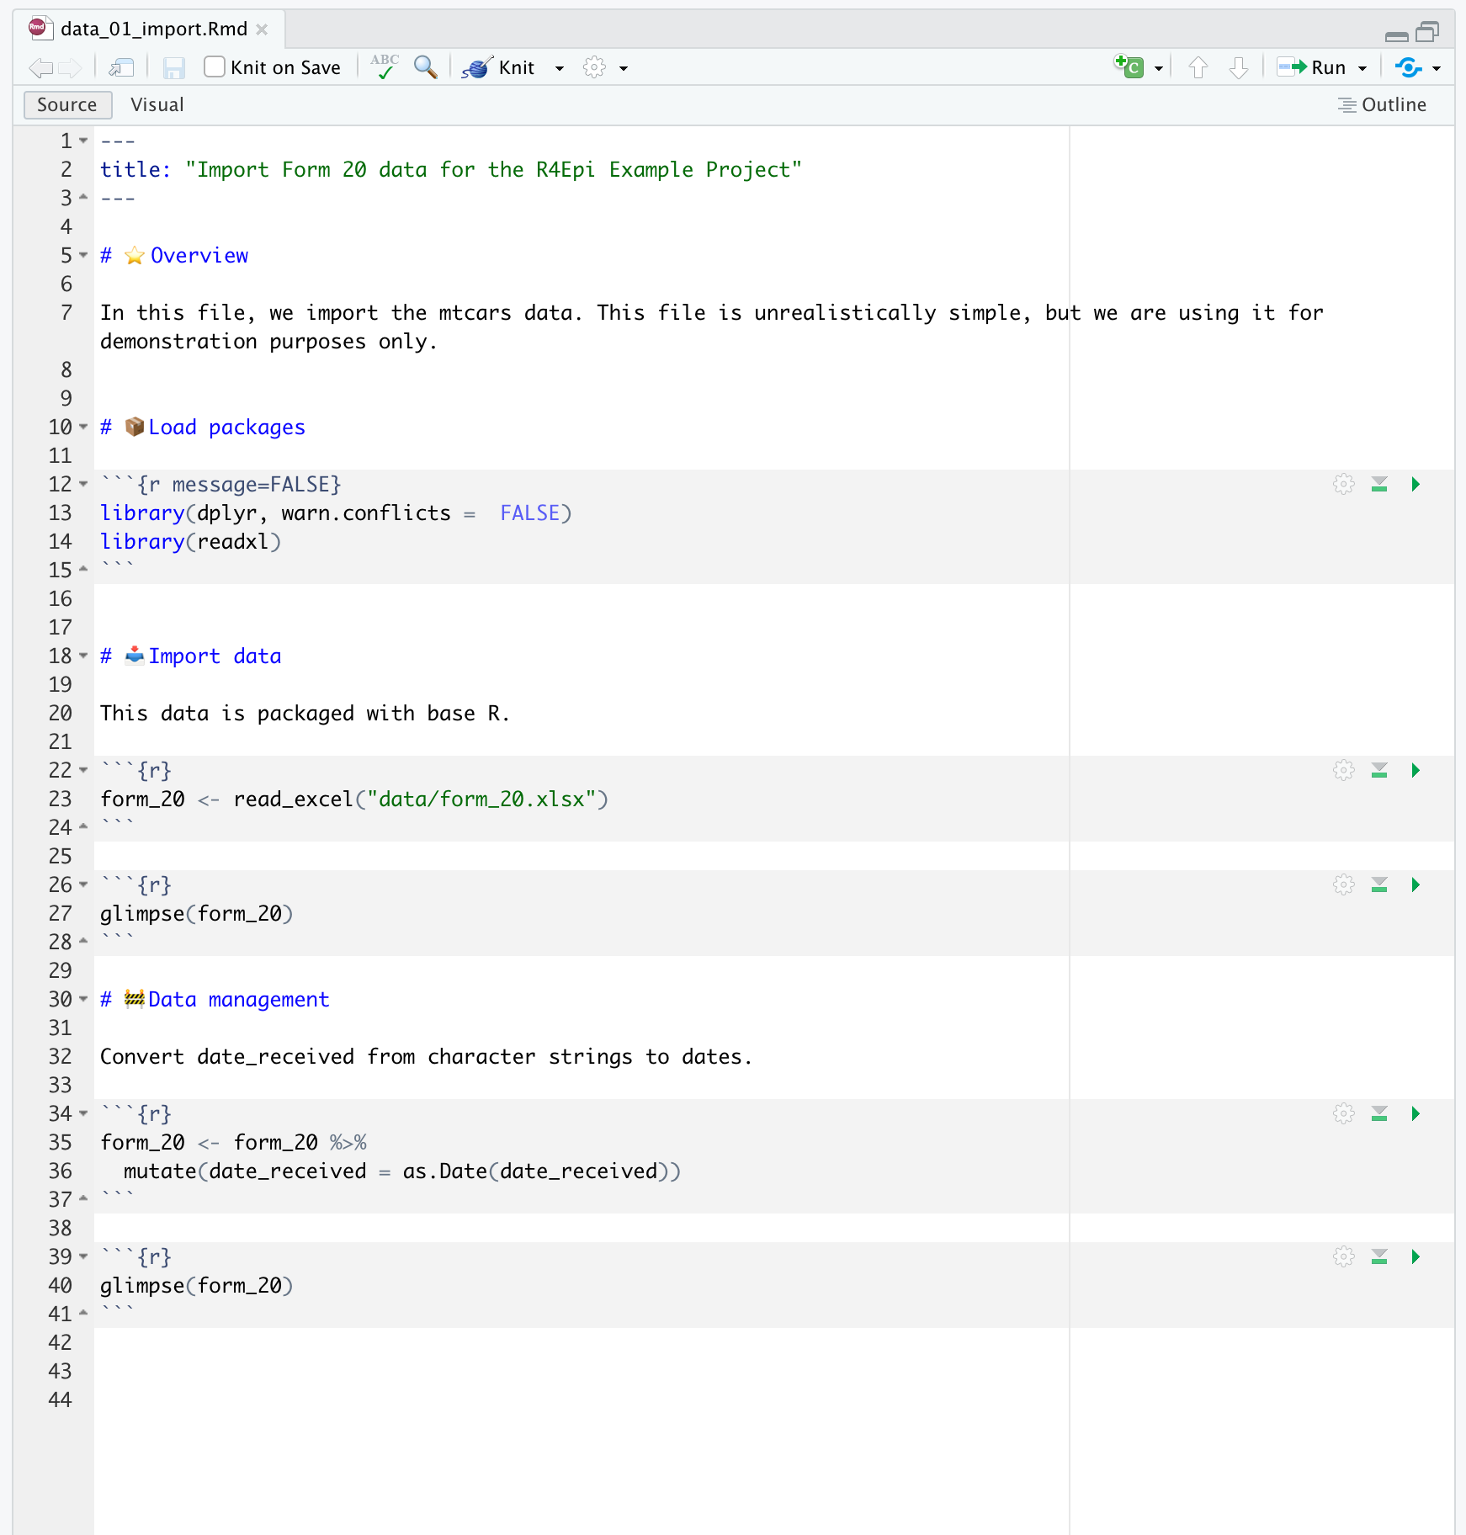
Task: Open Run options dropdown
Action: click(x=1362, y=68)
